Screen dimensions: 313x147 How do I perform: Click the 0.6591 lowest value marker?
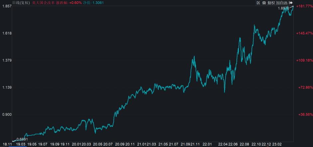(x=22, y=139)
